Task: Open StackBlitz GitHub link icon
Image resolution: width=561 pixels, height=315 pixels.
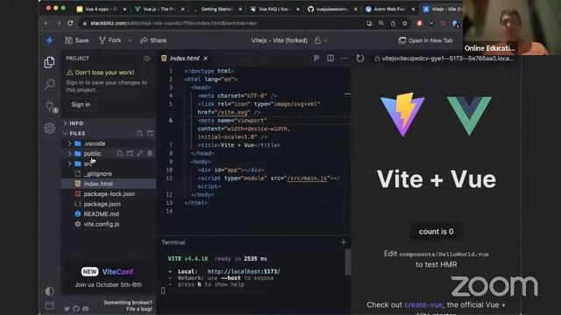Action: (76, 309)
